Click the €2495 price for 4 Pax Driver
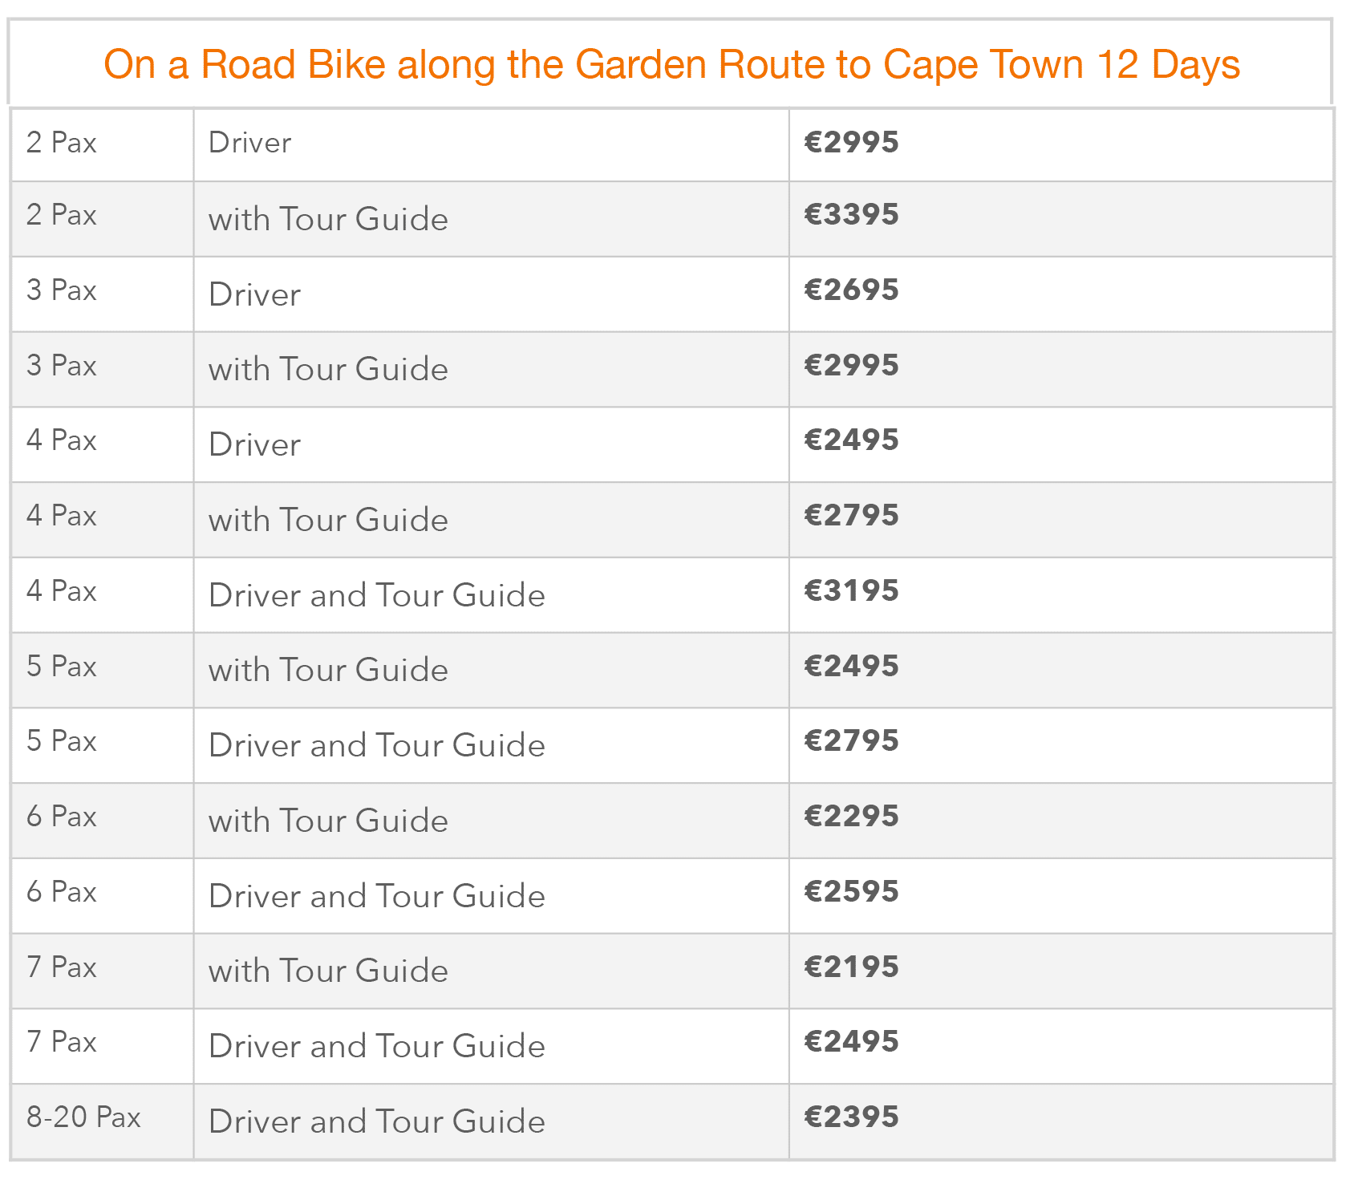This screenshot has height=1180, width=1350. point(851,440)
